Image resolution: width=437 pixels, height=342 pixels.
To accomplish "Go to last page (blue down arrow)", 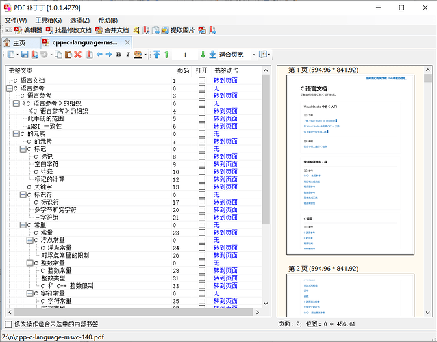I will (212, 55).
